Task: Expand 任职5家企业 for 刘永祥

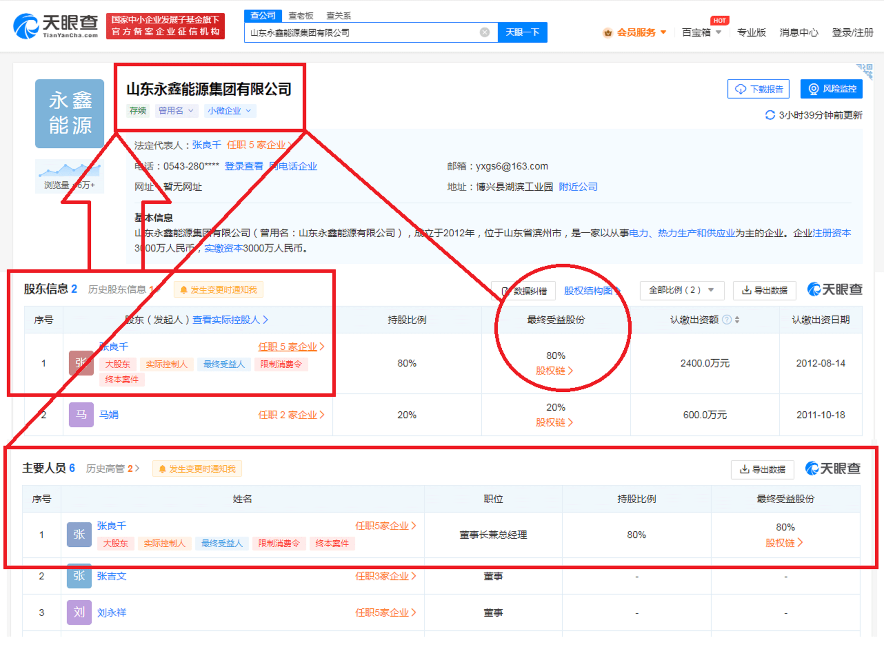Action: tap(386, 613)
